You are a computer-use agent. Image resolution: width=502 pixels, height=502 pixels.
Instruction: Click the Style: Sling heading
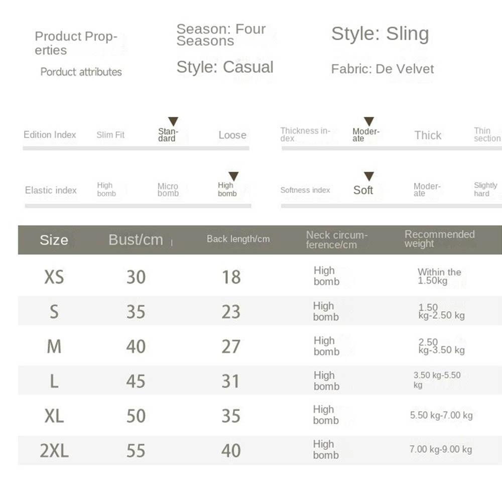pyautogui.click(x=380, y=34)
